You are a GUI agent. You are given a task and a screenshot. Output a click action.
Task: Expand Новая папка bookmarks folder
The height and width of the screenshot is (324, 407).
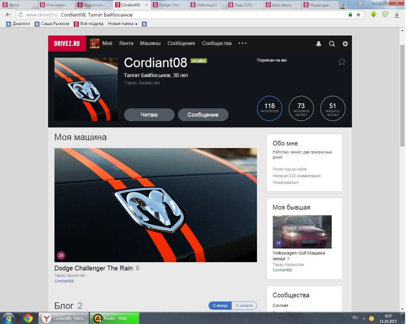pyautogui.click(x=123, y=24)
